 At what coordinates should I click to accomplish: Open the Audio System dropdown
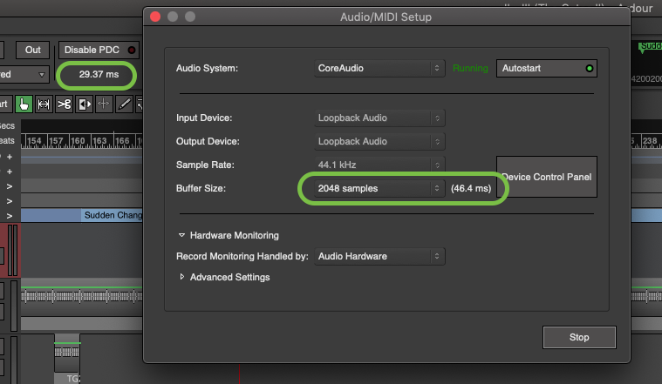click(379, 68)
